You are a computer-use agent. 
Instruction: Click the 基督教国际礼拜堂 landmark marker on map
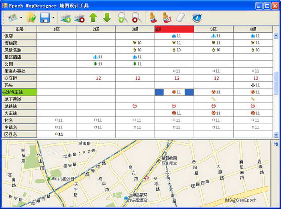tap(159, 161)
